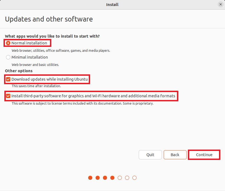Click the first empty progress dot
Screen dimensions: 225x191
[120, 178]
